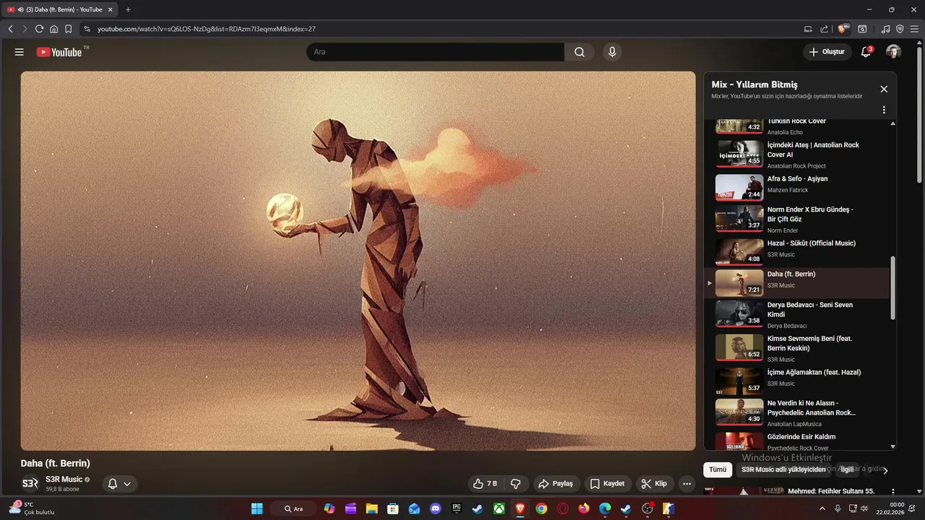Open the account avatar menu

(x=893, y=52)
